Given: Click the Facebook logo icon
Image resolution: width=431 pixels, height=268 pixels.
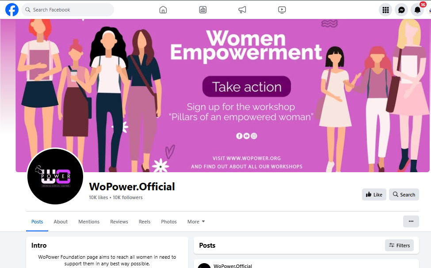Looking at the screenshot, I should [x=12, y=10].
